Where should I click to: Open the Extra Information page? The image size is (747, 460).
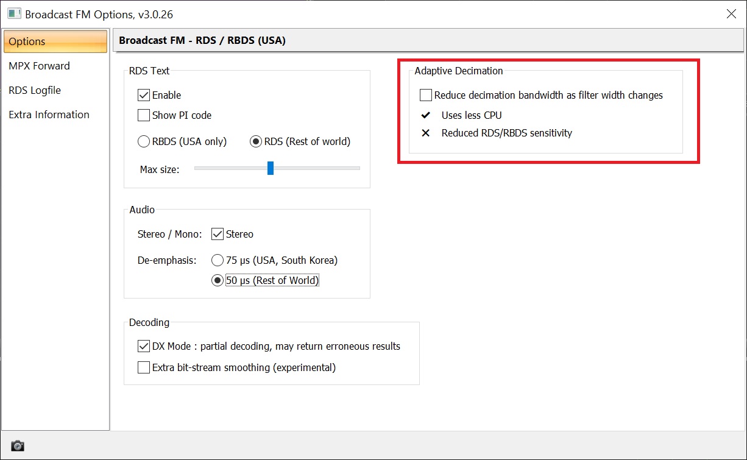(49, 115)
